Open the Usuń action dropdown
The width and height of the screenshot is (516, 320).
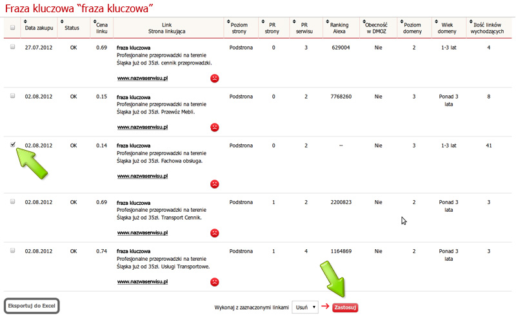point(304,307)
